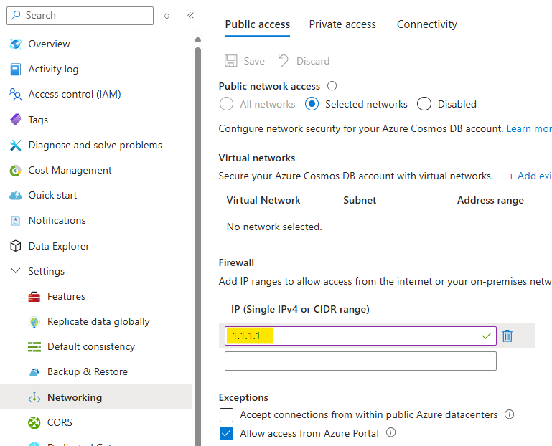This screenshot has height=446, width=552.
Task: Click the Virtual Network column header
Action: pyautogui.click(x=263, y=201)
